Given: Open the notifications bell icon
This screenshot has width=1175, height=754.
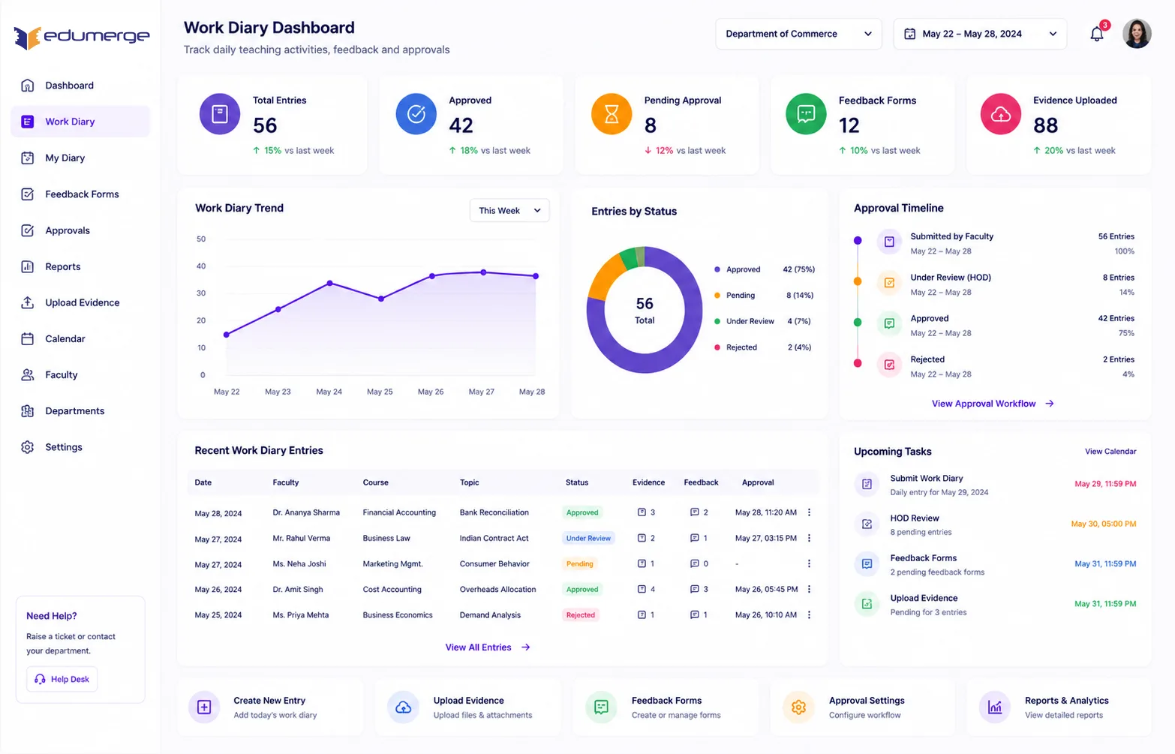Looking at the screenshot, I should pos(1097,34).
